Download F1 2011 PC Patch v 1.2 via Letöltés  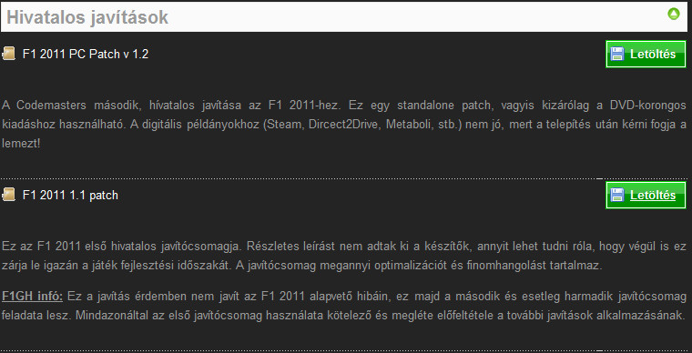646,55
